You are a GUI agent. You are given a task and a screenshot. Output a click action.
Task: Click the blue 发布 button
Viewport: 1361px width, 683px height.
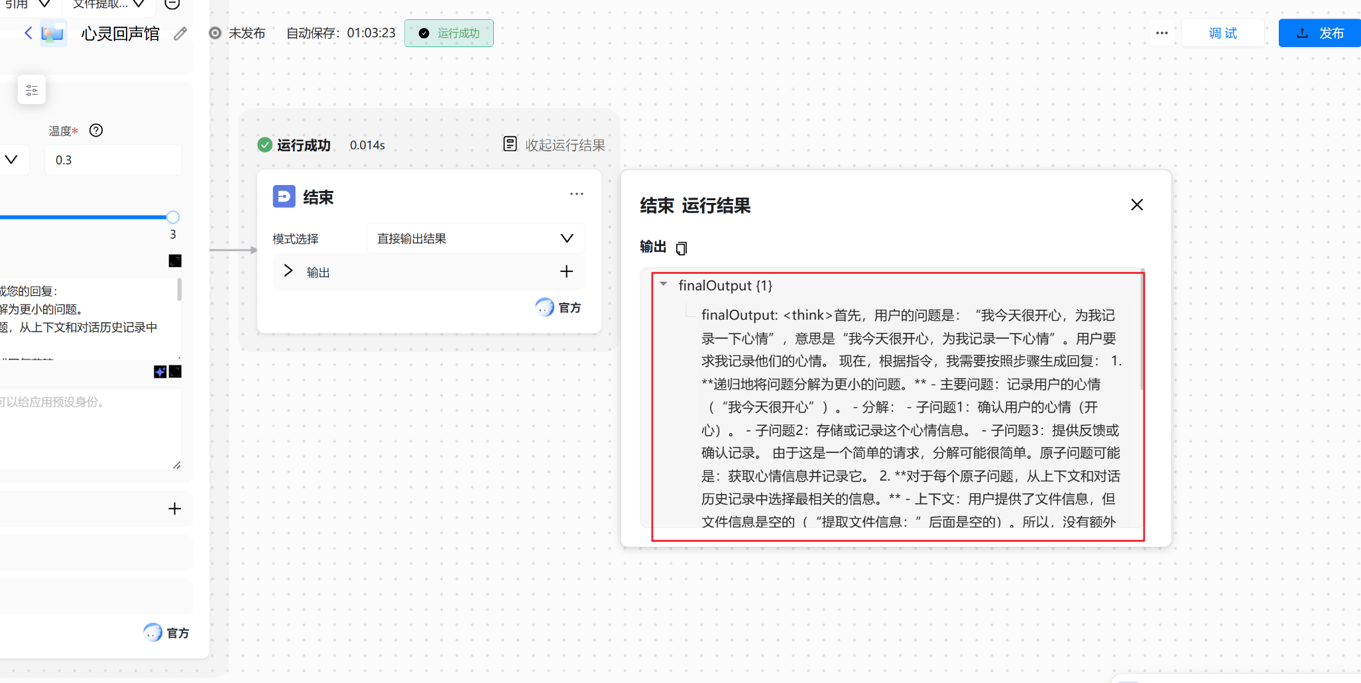(1319, 32)
